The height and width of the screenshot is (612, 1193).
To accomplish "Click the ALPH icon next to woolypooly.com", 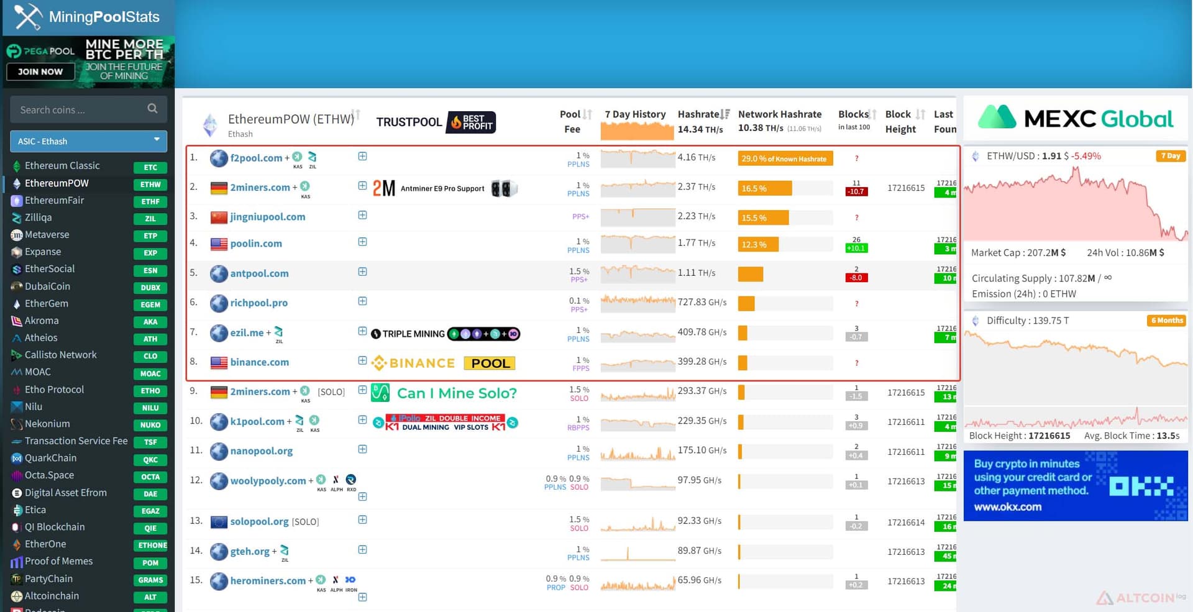I will pos(336,480).
